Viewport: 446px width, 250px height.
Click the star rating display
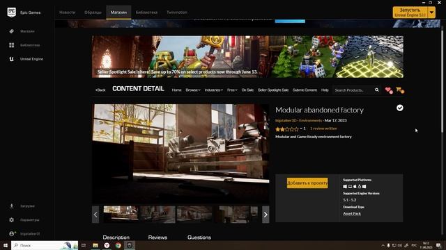click(287, 129)
